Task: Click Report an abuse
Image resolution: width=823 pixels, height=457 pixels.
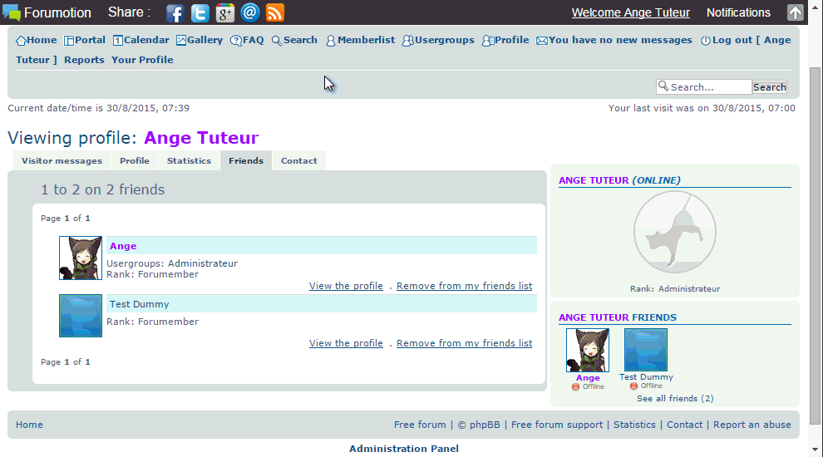Action: (752, 425)
